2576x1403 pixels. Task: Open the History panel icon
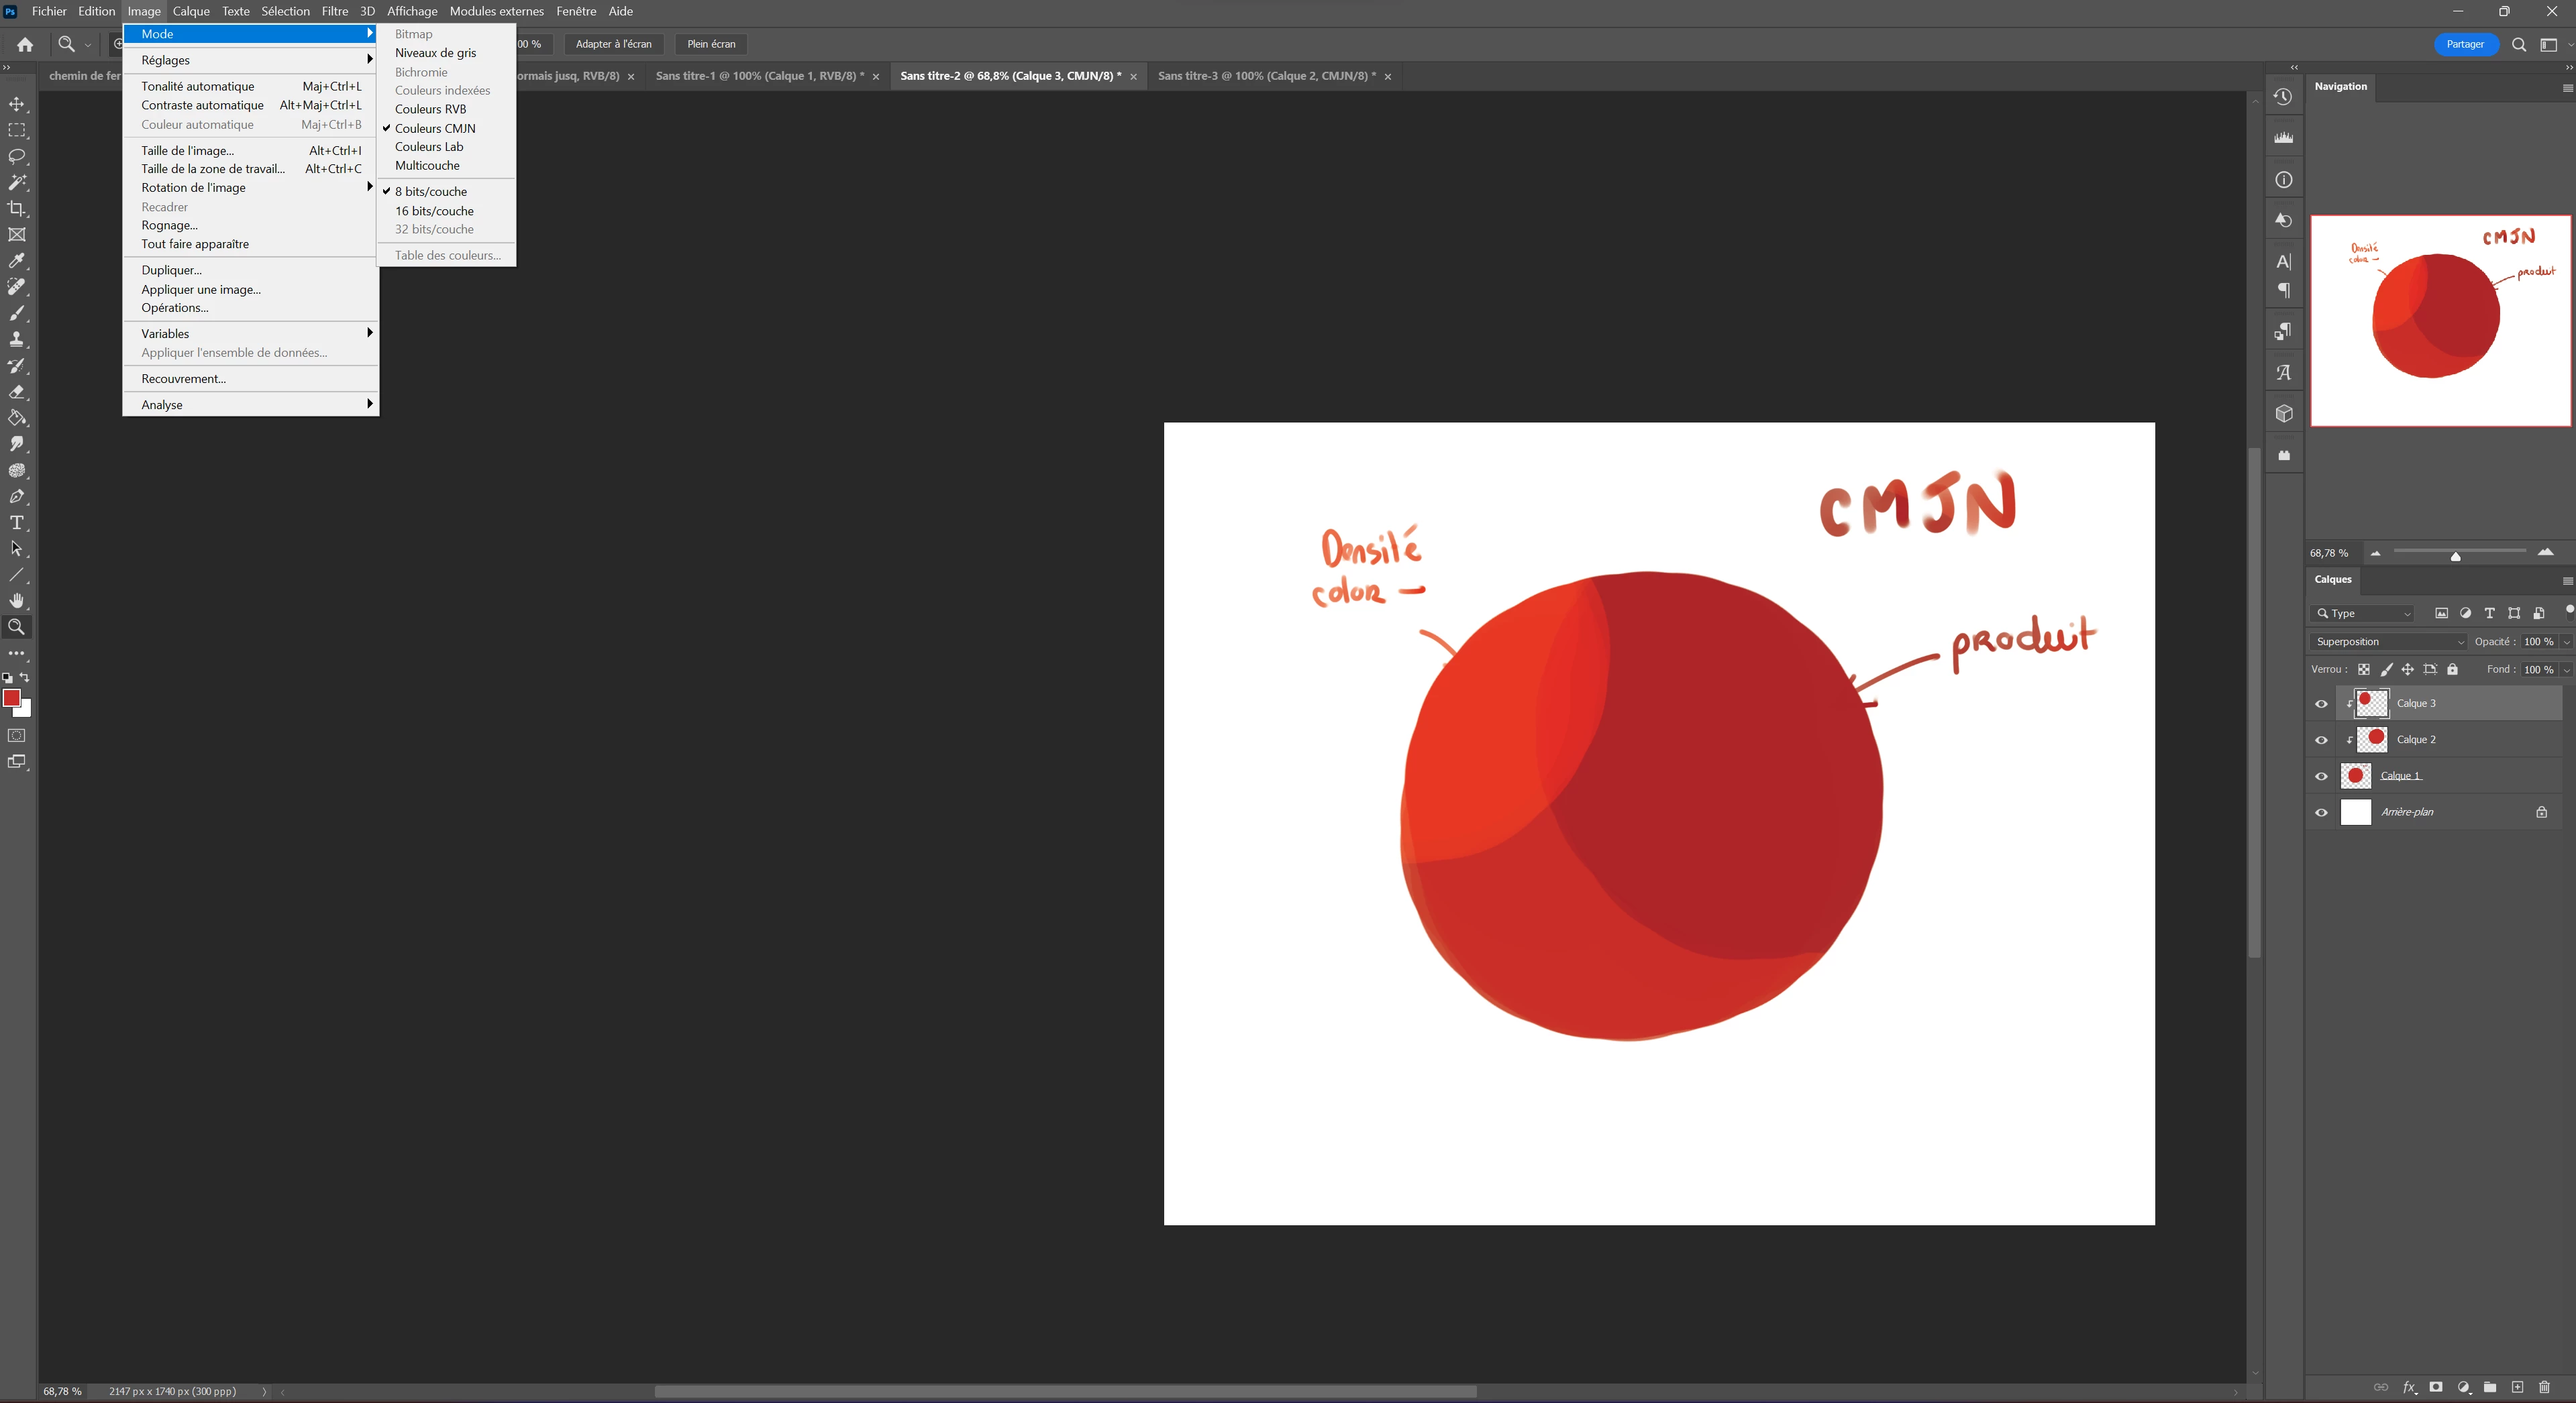2283,97
